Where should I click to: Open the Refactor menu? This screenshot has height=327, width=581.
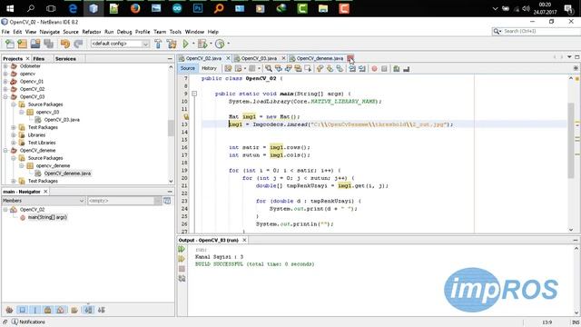92,32
